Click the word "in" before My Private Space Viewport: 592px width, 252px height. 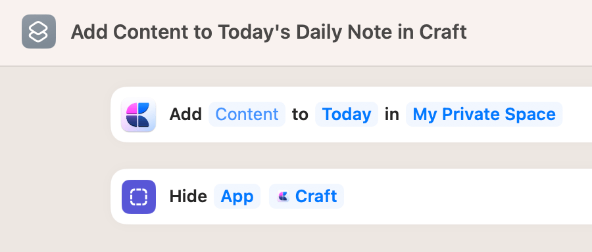(392, 114)
